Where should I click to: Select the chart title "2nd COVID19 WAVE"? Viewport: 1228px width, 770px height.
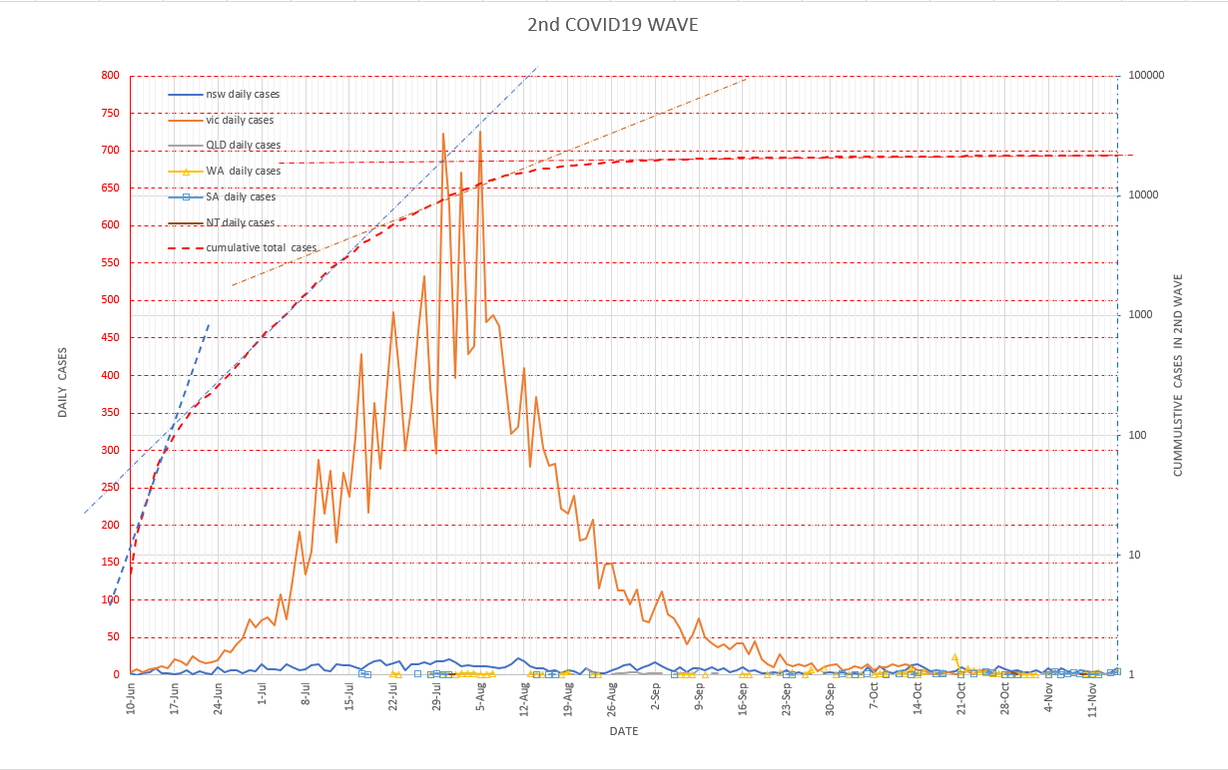tap(613, 25)
